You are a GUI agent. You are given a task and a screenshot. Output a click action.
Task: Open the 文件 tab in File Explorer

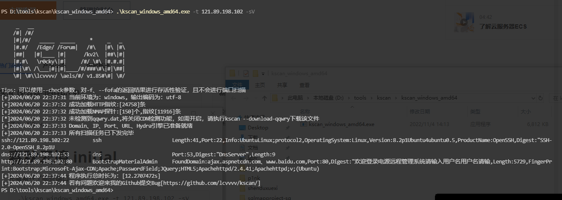tap(237, 85)
